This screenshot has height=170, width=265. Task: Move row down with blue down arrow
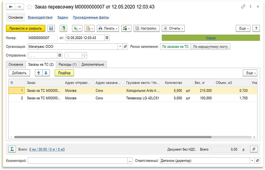point(46,73)
